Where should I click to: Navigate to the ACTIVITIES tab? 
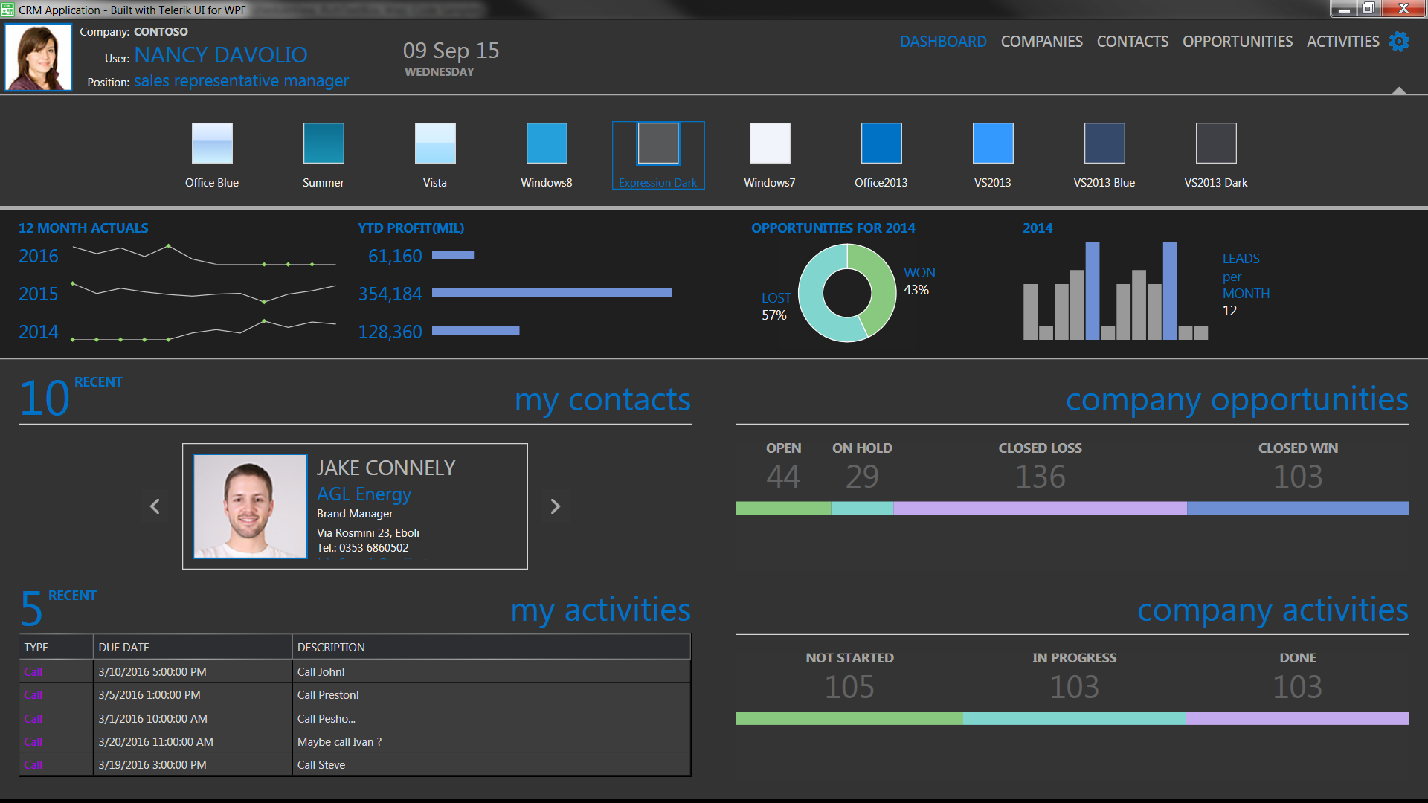click(x=1342, y=42)
